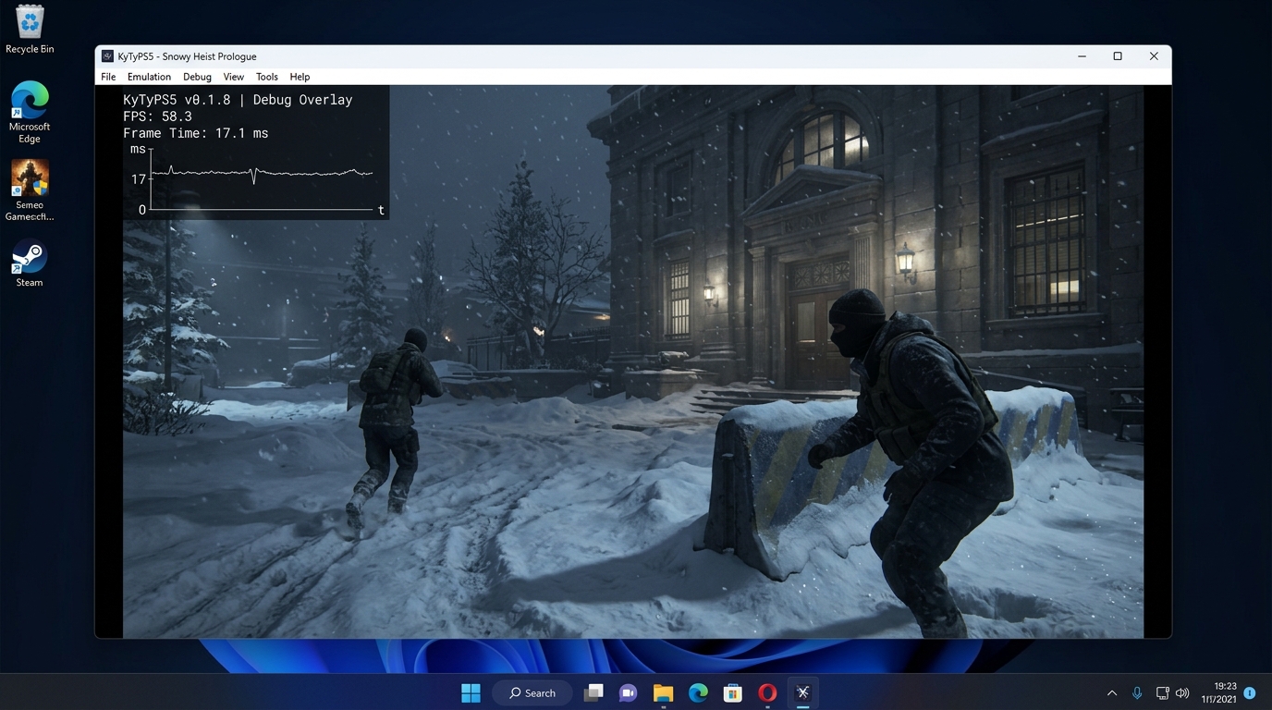Image resolution: width=1272 pixels, height=710 pixels.
Task: Click the KyTyPS5 taskbar icon
Action: tap(802, 692)
